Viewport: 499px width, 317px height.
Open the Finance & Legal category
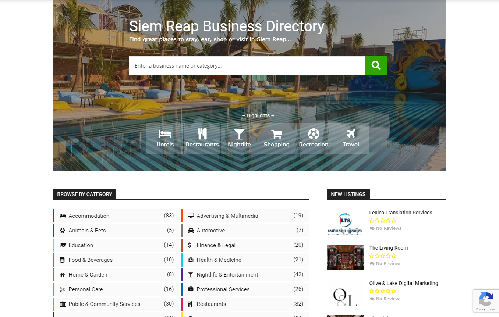pyautogui.click(x=216, y=245)
